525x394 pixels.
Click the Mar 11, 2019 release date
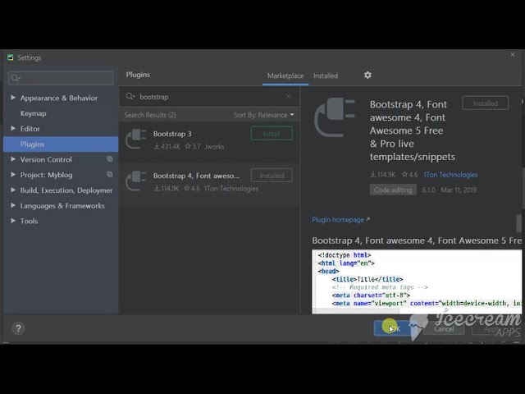click(x=459, y=190)
